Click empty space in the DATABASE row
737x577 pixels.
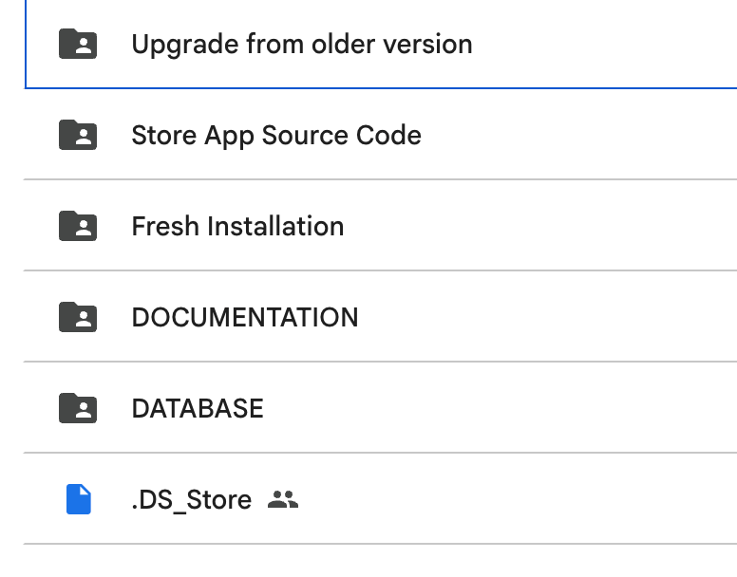pos(499,407)
